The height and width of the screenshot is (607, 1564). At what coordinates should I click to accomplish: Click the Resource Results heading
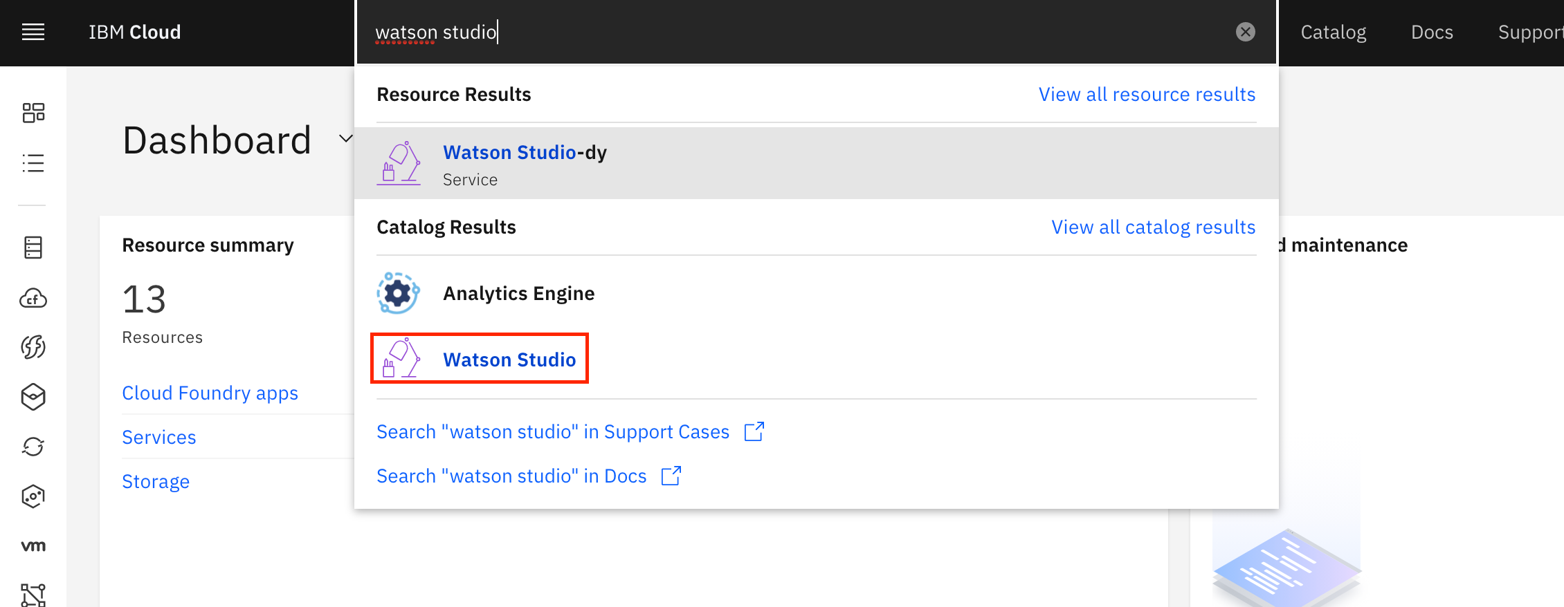pyautogui.click(x=453, y=94)
